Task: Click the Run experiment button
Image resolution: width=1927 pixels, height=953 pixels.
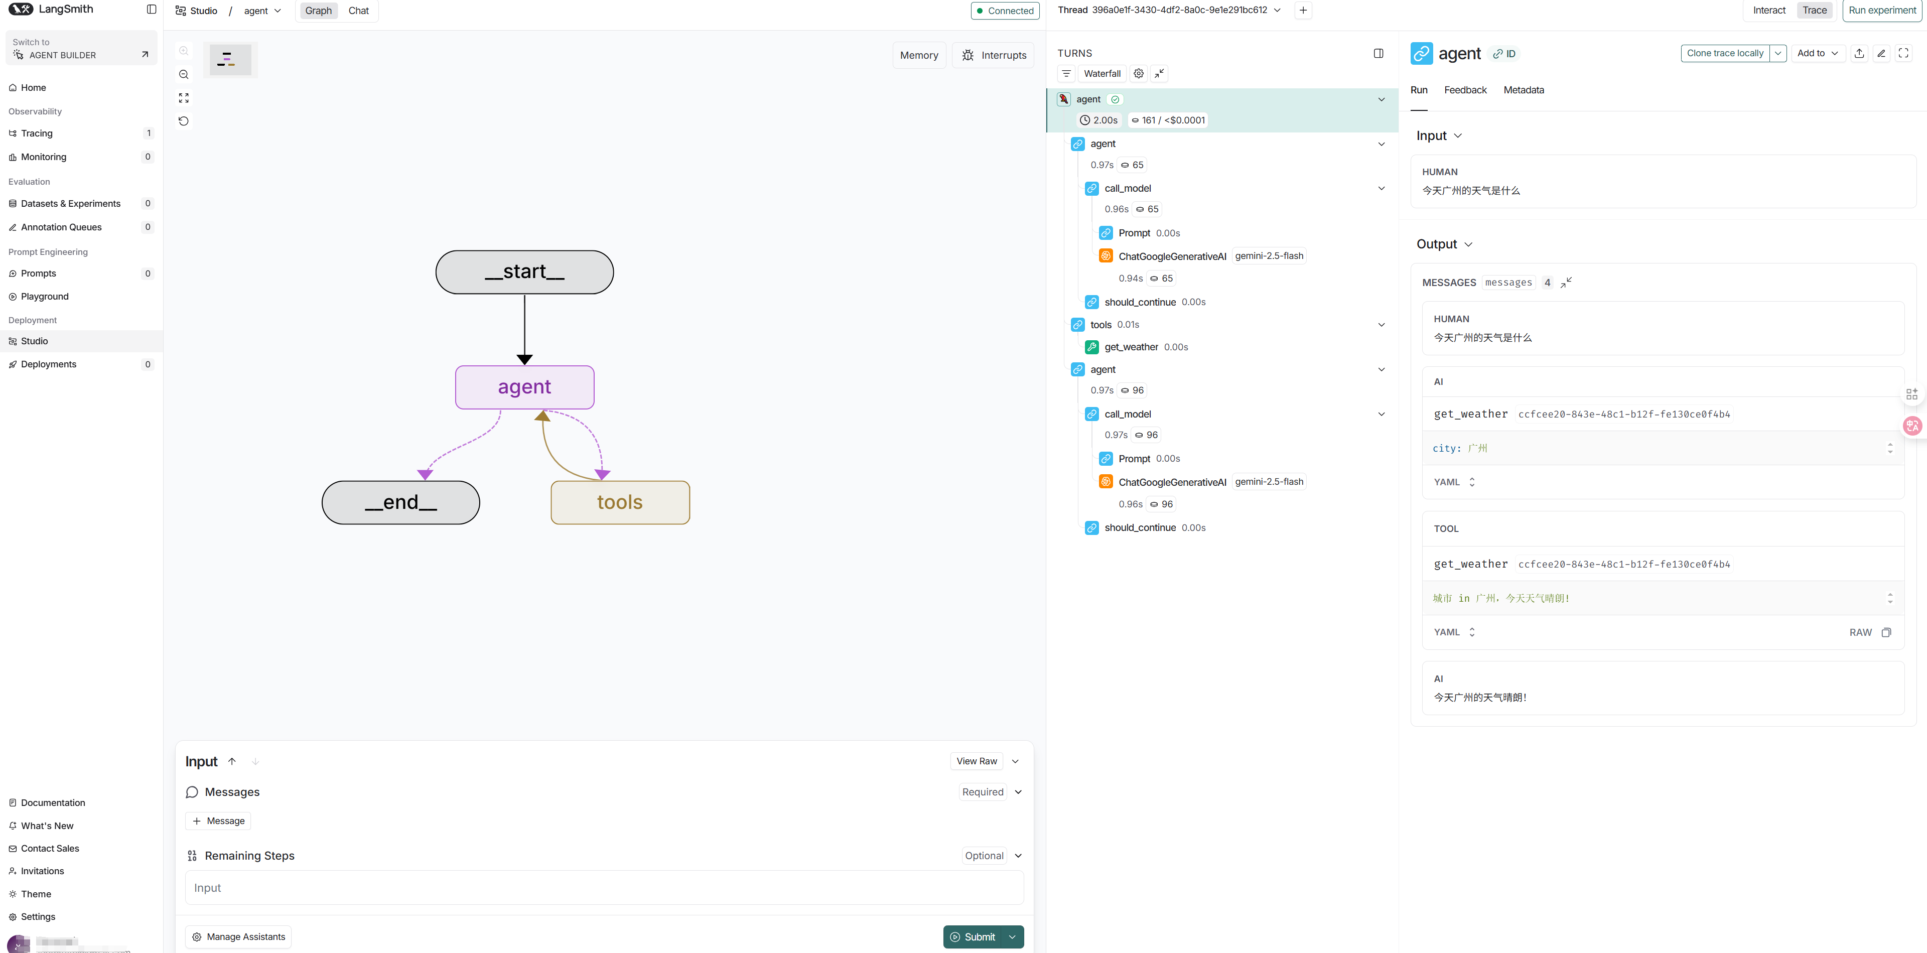Action: 1881,11
